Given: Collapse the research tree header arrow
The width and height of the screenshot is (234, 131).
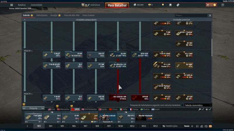Looking at the screenshot, I should click(x=25, y=20).
